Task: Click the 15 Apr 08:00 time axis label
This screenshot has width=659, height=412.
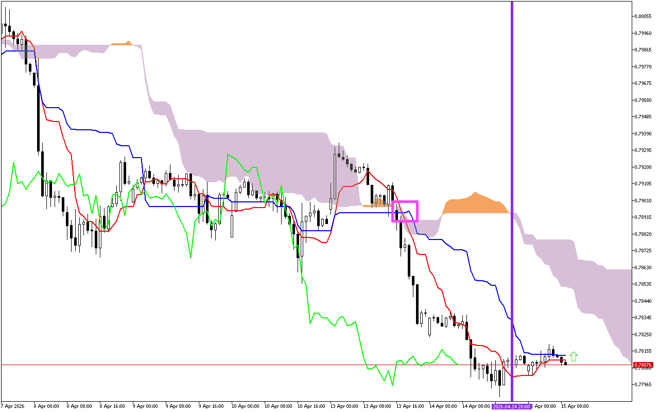Action: coord(575,406)
